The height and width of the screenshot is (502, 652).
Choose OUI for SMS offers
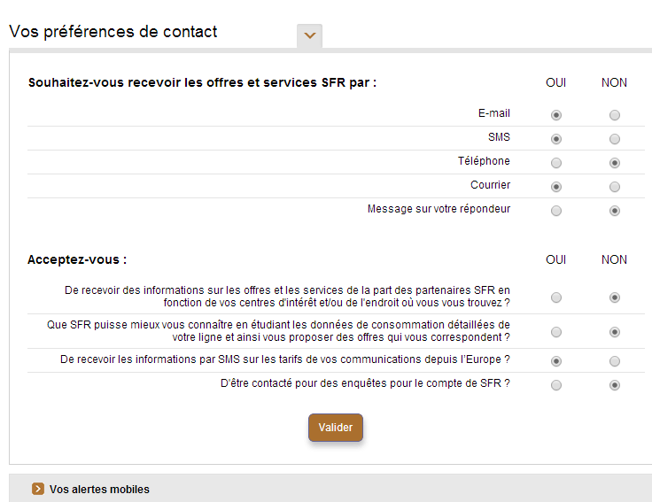[556, 139]
